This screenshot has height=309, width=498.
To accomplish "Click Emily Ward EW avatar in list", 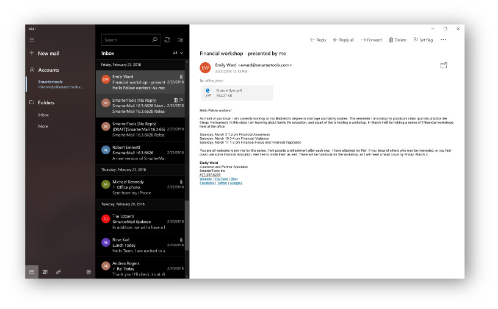I will (x=106, y=79).
